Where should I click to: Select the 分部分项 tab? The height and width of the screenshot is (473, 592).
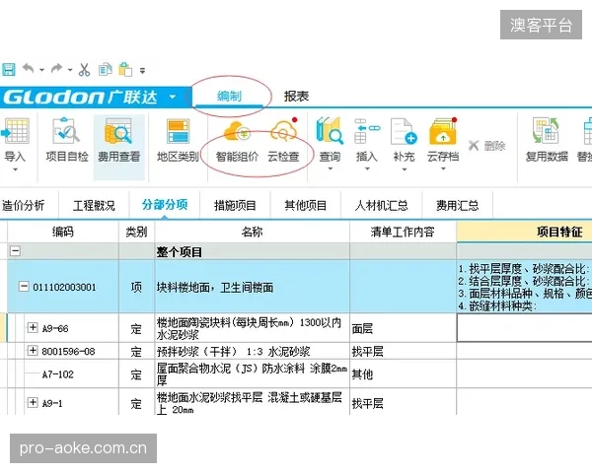click(x=165, y=205)
